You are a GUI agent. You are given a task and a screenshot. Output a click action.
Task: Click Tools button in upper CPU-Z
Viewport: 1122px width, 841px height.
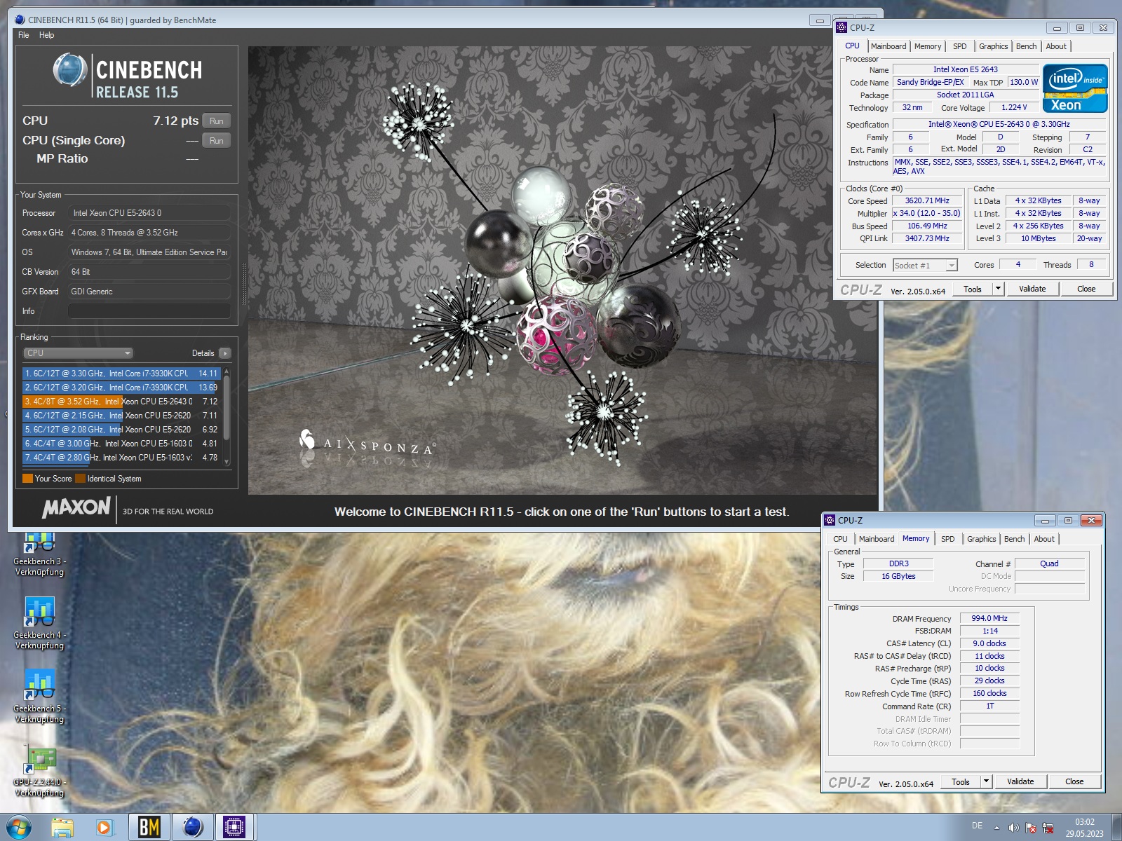point(973,289)
